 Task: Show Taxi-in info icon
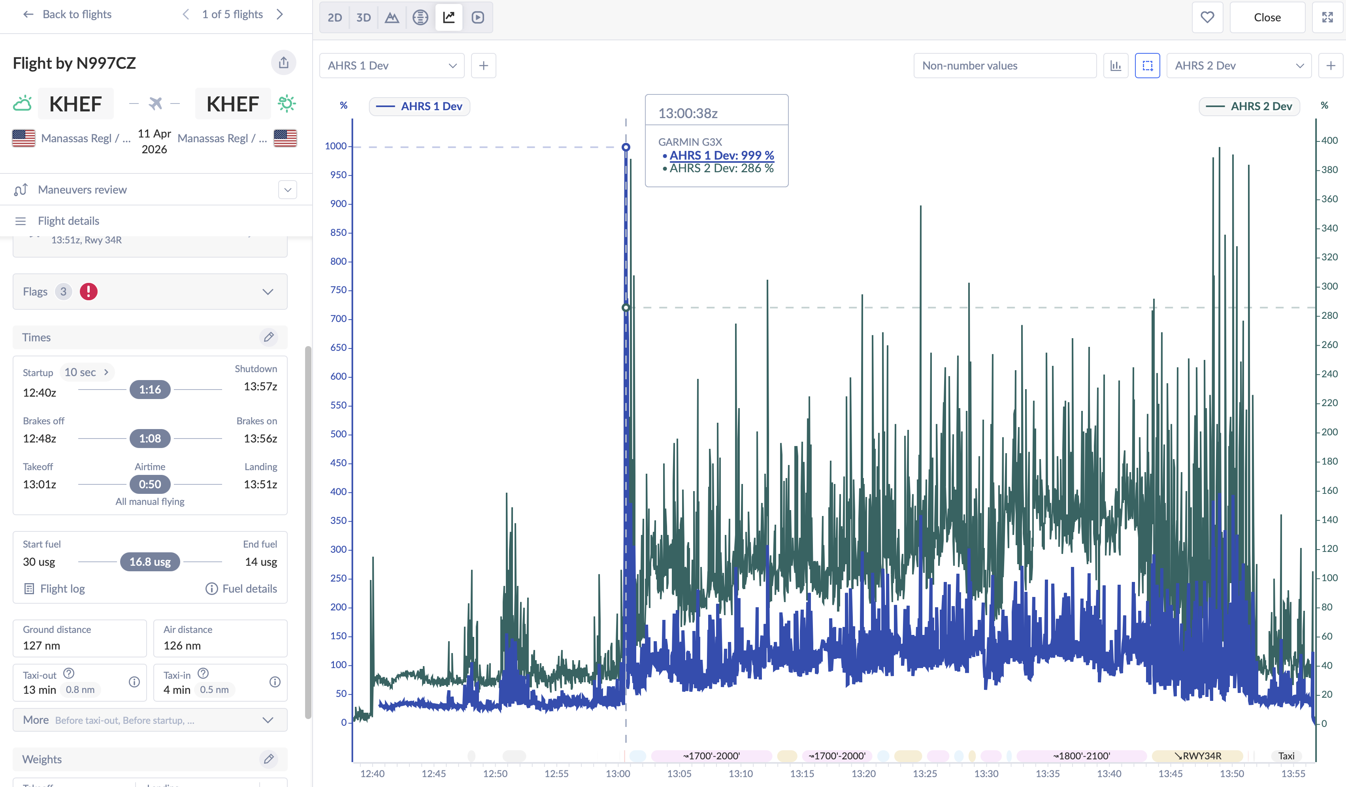point(275,682)
